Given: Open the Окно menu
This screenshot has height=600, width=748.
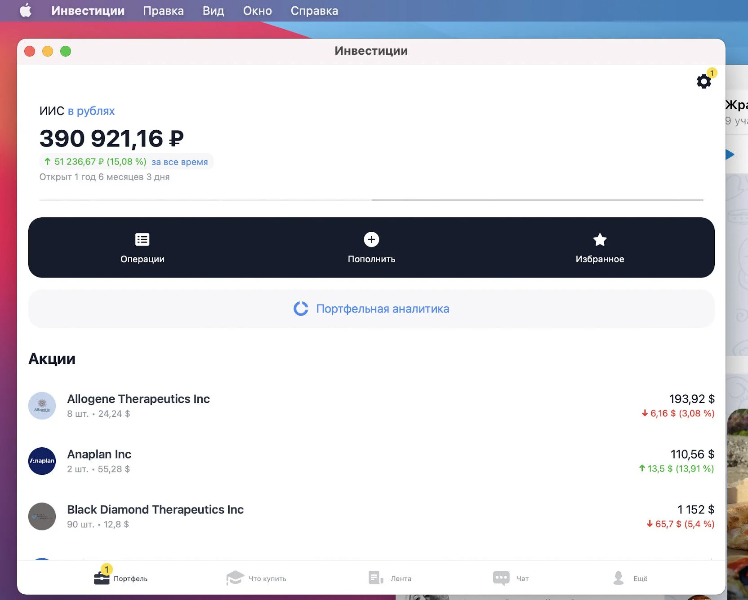Looking at the screenshot, I should [x=257, y=11].
